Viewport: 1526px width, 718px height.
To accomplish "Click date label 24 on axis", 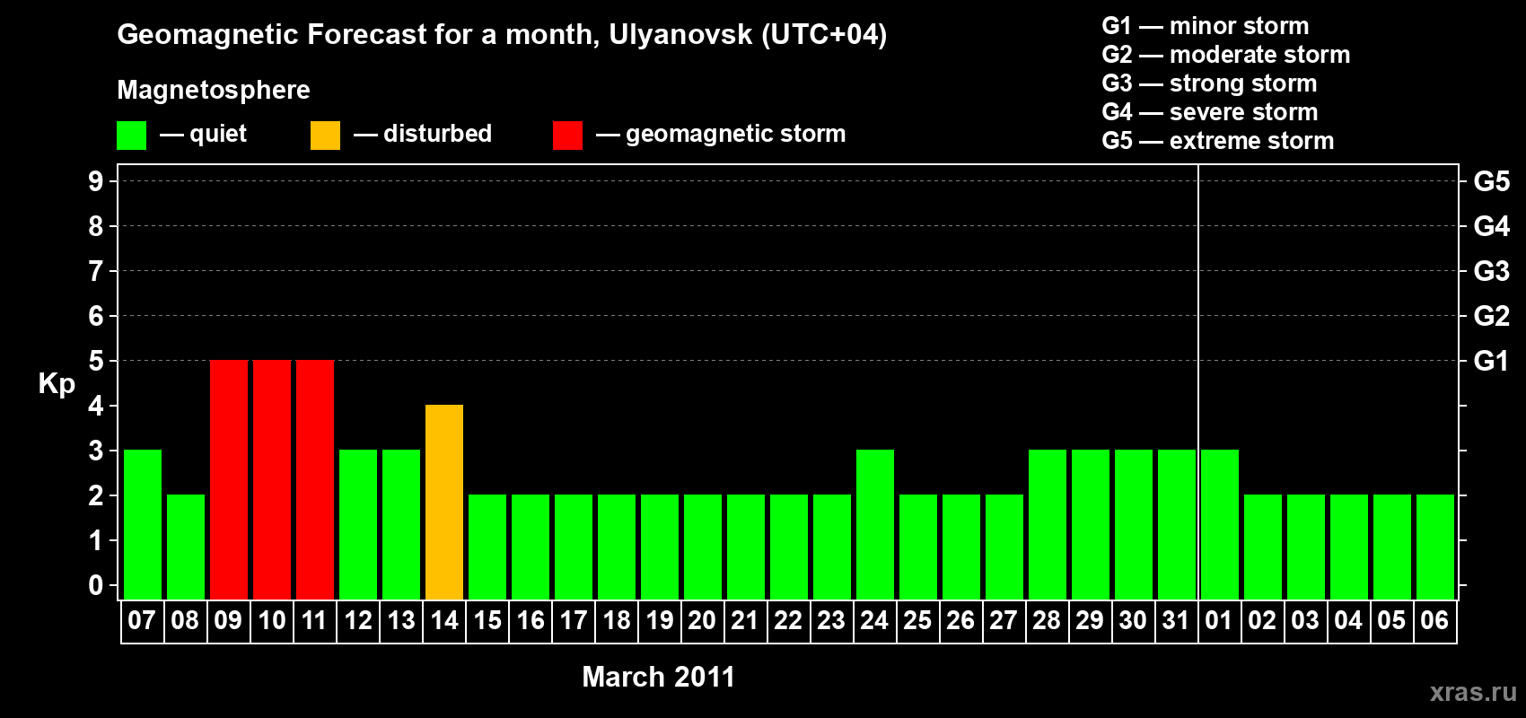I will pos(874,620).
